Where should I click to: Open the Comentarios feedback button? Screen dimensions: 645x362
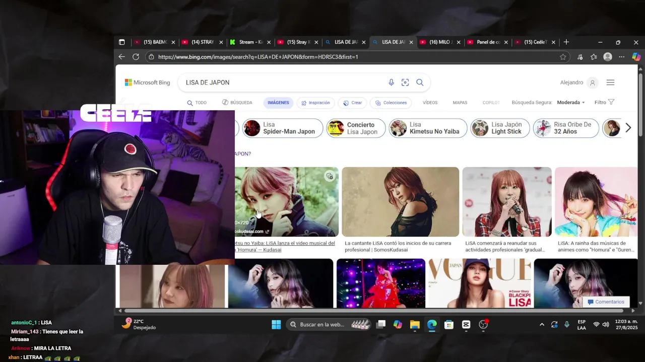(606, 302)
